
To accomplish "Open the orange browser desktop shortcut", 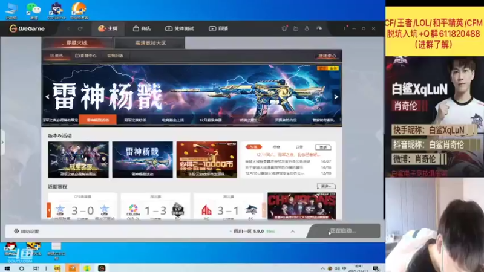I will coord(79,11).
